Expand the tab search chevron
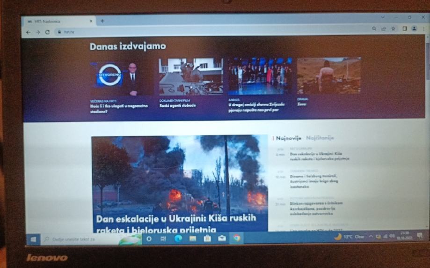The height and width of the screenshot is (268, 430). click(x=383, y=17)
